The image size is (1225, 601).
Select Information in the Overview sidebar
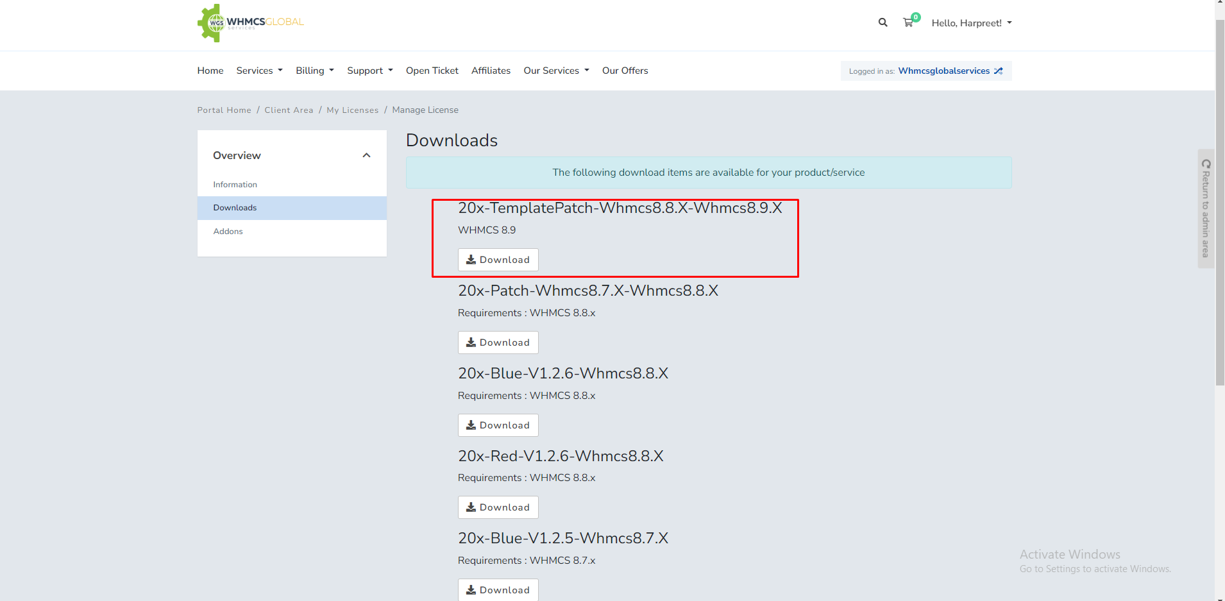pyautogui.click(x=235, y=185)
